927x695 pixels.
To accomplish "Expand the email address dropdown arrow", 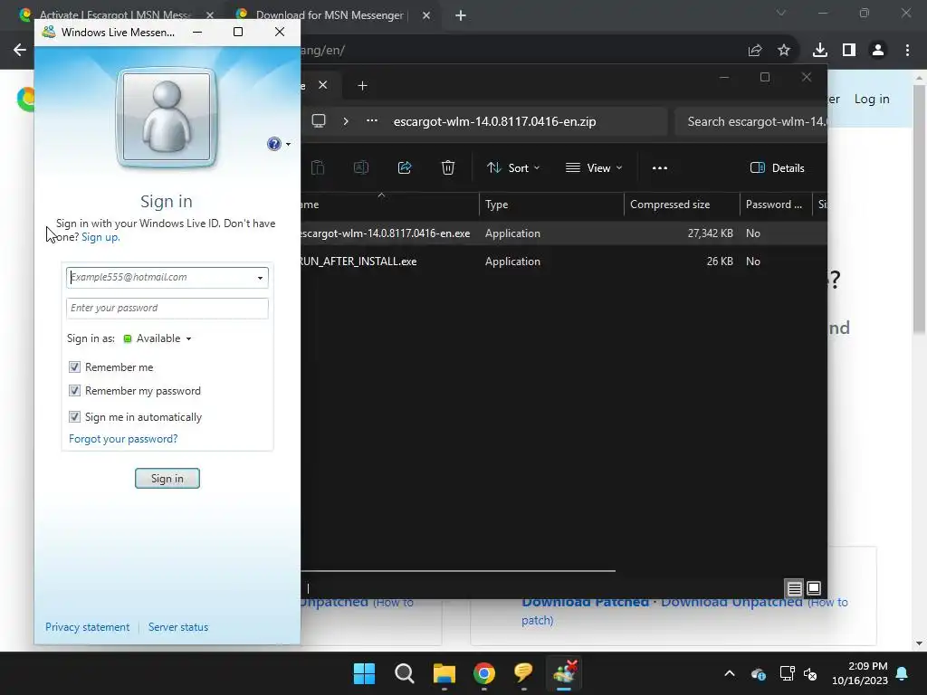I will [x=260, y=278].
